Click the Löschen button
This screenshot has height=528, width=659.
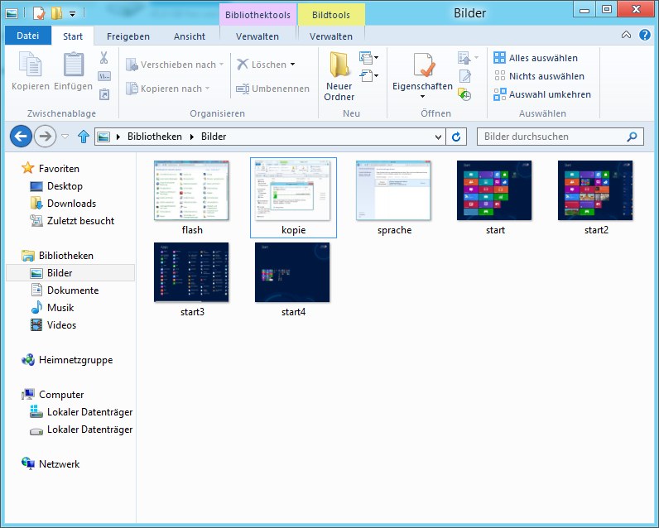coord(262,65)
